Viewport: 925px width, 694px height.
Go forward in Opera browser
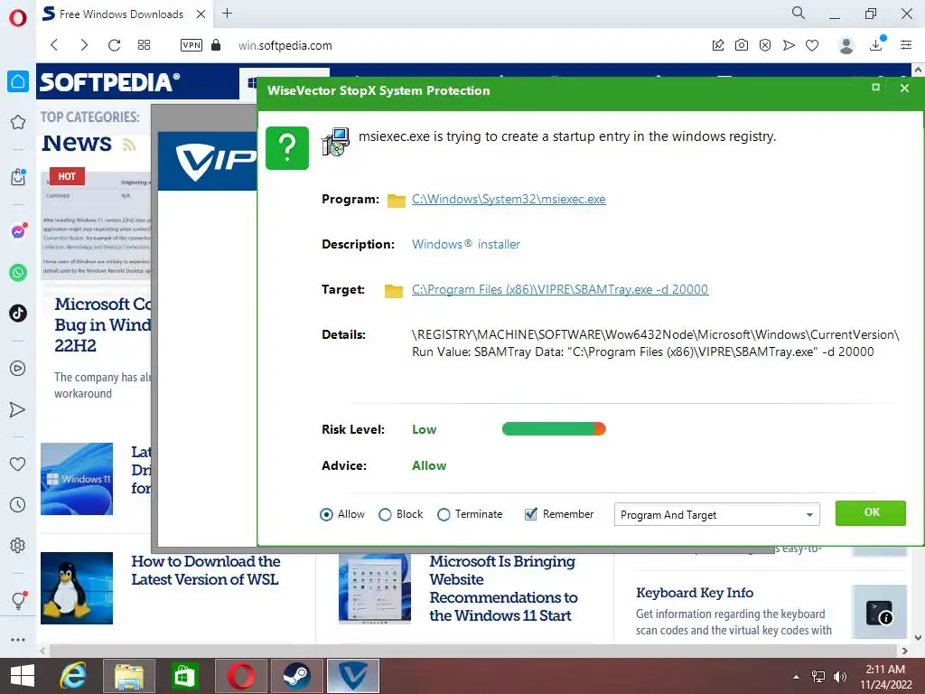click(x=84, y=45)
